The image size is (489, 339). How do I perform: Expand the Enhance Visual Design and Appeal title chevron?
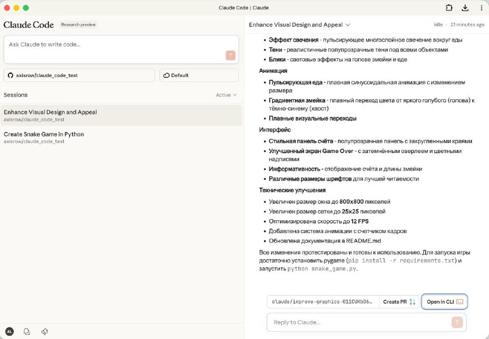coord(348,24)
